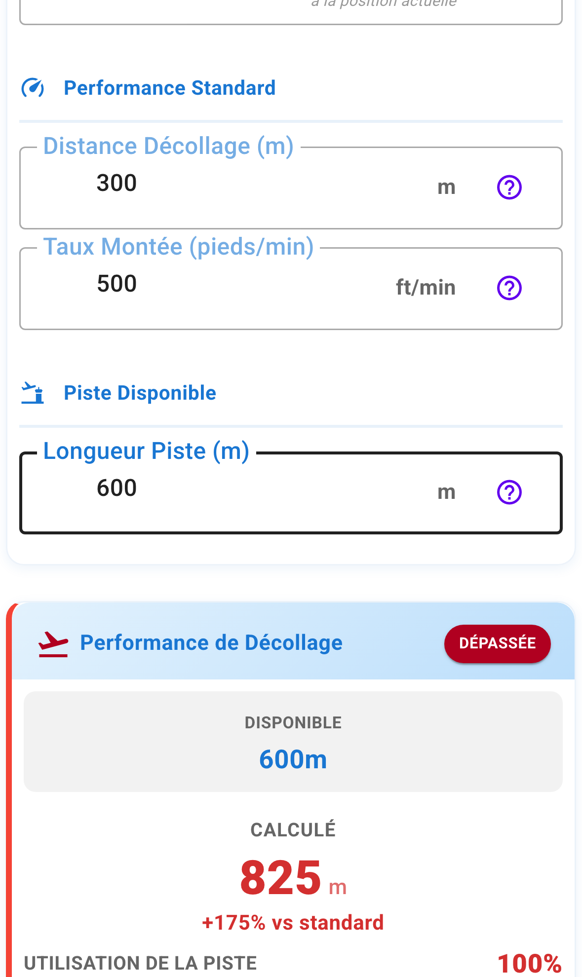Open help for Distance Décollage field
The width and height of the screenshot is (582, 977).
(x=509, y=188)
